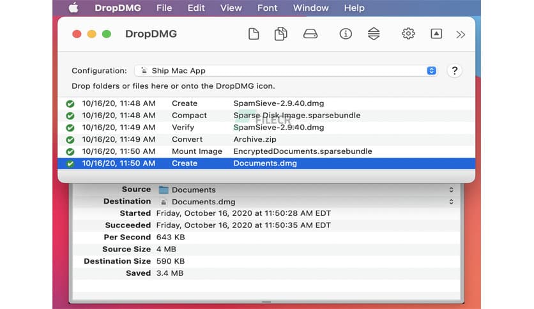This screenshot has height=309, width=534.
Task: Open the Font menu
Action: (268, 8)
